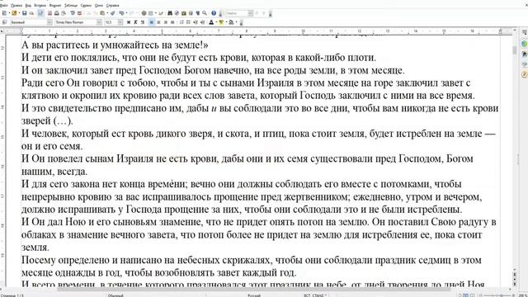Expand the paragraph style dropdown

49,22
